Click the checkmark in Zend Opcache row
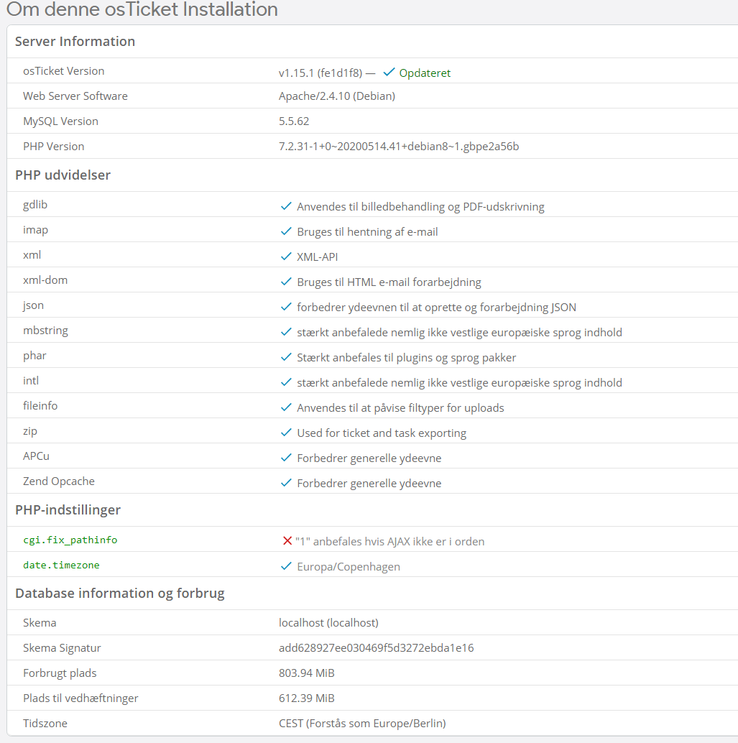This screenshot has height=743, width=738. tap(286, 482)
